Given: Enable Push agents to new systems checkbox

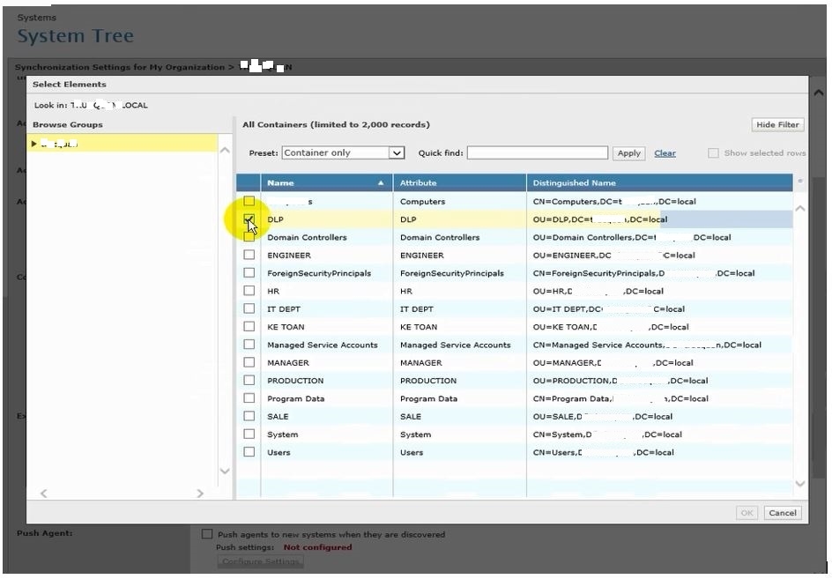Looking at the screenshot, I should click(x=207, y=534).
